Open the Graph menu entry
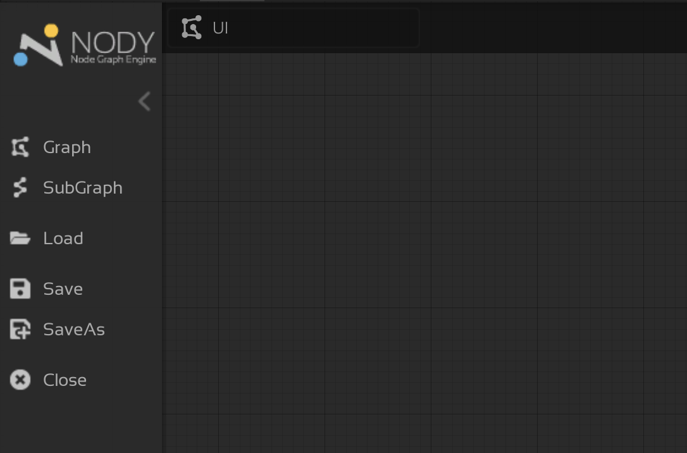 tap(67, 147)
